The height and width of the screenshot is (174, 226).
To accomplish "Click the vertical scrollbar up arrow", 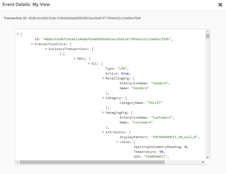I will coord(208,31).
